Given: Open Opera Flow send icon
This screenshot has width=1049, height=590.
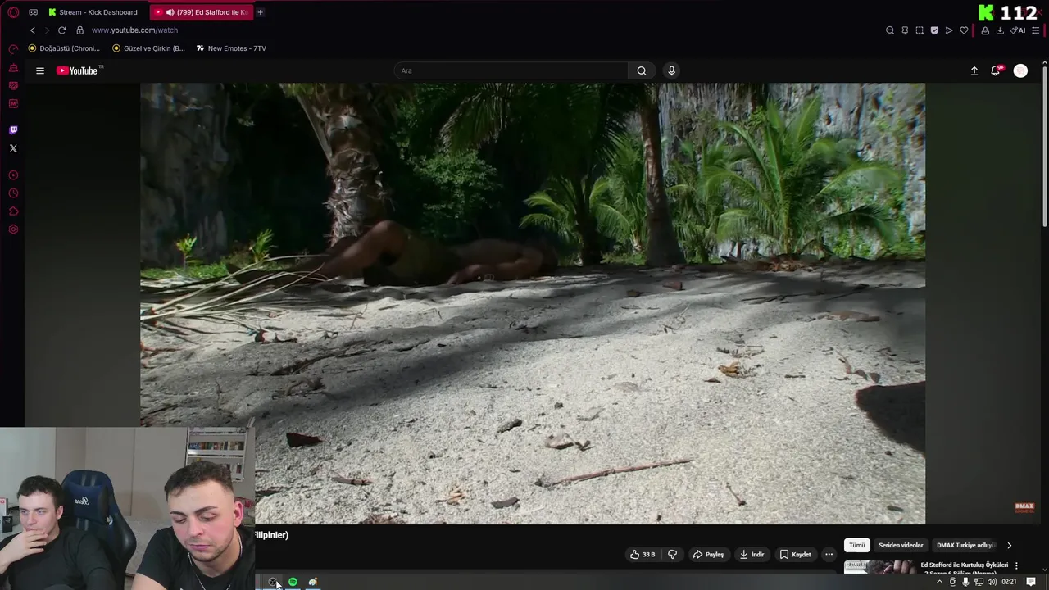Looking at the screenshot, I should pyautogui.click(x=949, y=30).
